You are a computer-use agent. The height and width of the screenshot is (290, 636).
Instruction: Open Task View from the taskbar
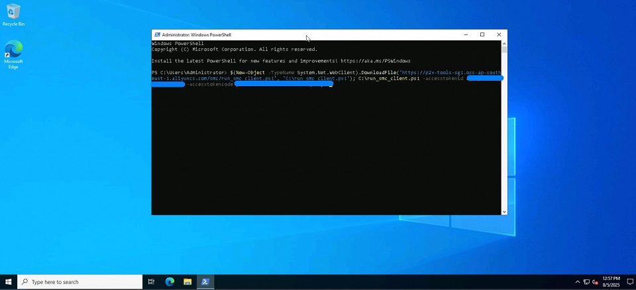[x=151, y=282]
